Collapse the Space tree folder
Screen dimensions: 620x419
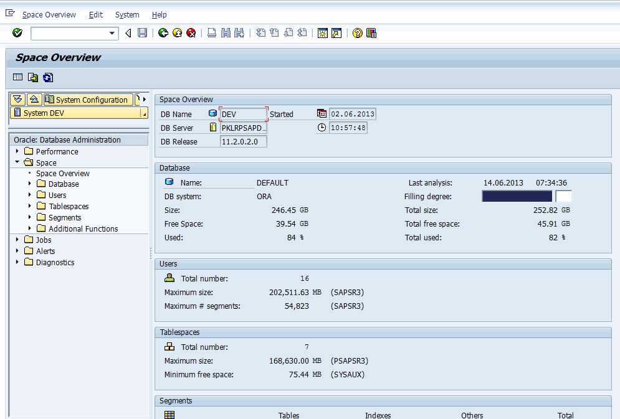(x=17, y=162)
